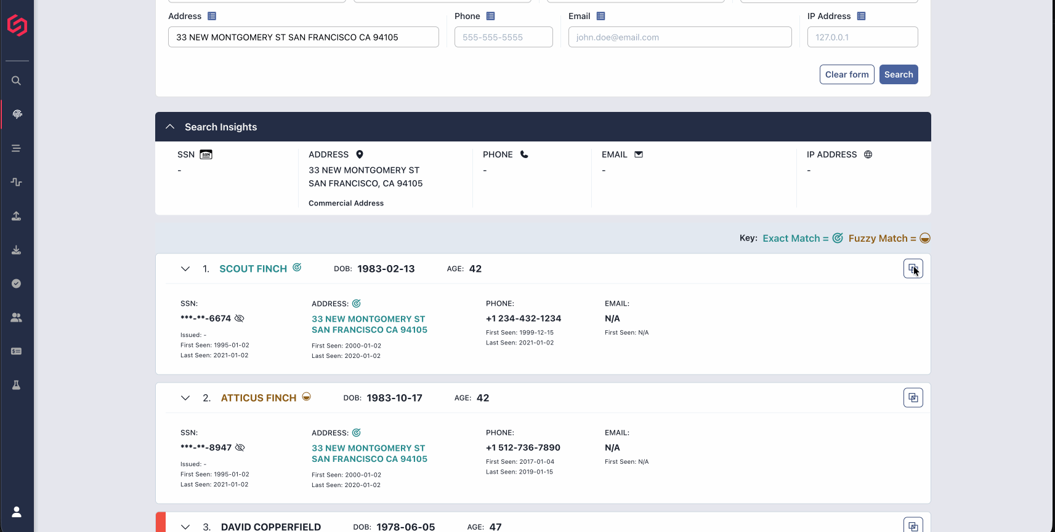Click the Search button

(x=899, y=74)
